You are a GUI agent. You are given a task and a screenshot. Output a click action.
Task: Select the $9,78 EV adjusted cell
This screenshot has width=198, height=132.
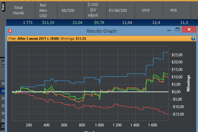click(99, 23)
